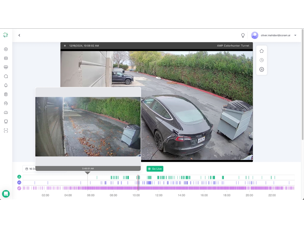Screen dimensions: 304x228
Task: Seek the vehicle track at 12:00
Action: click(159, 182)
